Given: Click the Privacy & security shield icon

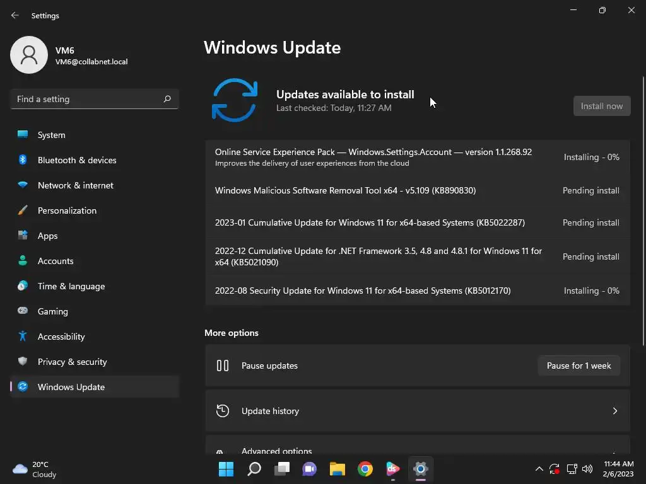Looking at the screenshot, I should click(23, 361).
